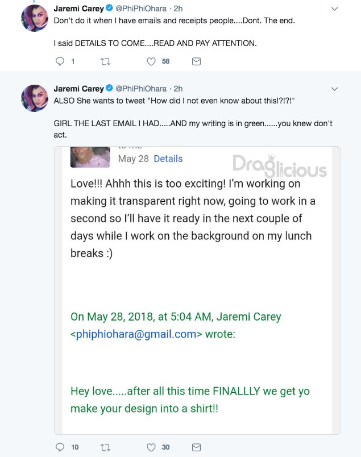
Task: Reply to the first tweet
Action: (x=61, y=61)
